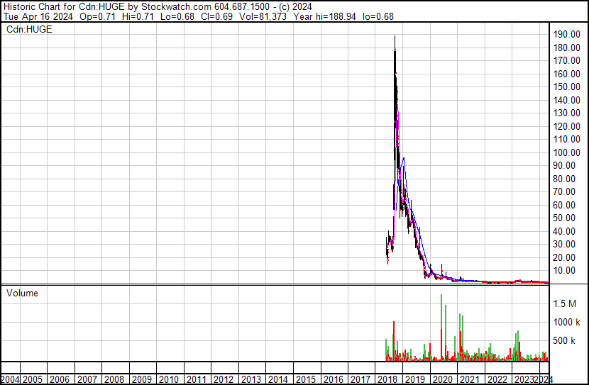Click the Cdn:HUGE symbol label in the chart
589x385 pixels.
click(x=29, y=30)
